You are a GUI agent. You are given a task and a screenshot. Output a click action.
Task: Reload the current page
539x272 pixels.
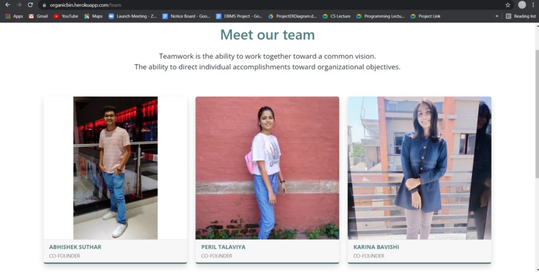pyautogui.click(x=30, y=5)
